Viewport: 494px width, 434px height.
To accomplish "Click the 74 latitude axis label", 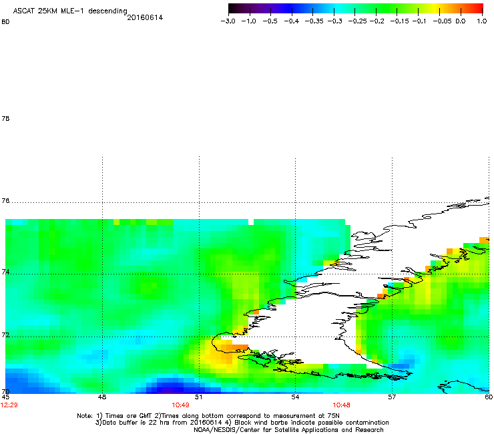I will click(5, 272).
